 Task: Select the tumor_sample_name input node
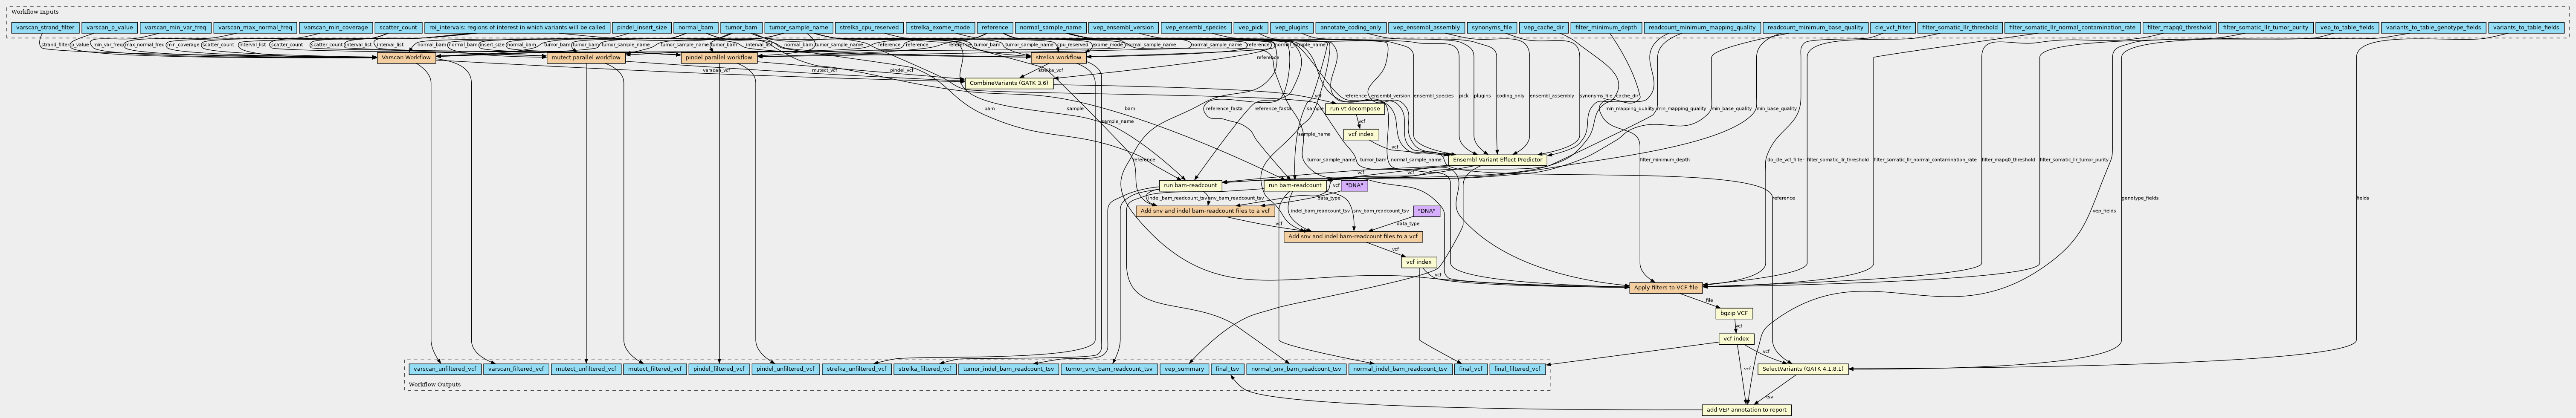799,28
